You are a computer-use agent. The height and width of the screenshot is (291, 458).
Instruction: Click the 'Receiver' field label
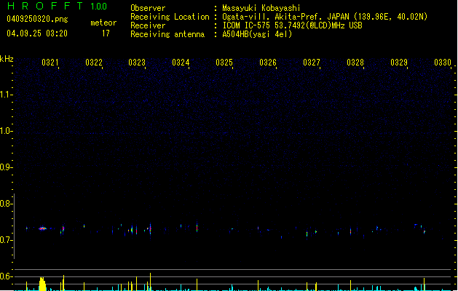tap(148, 25)
